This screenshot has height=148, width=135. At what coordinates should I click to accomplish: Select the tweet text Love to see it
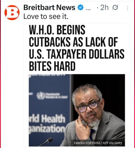46,16
